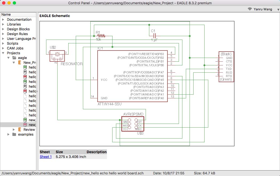Click the Size 64.7 kB status entry
The image size is (280, 176).
point(205,173)
